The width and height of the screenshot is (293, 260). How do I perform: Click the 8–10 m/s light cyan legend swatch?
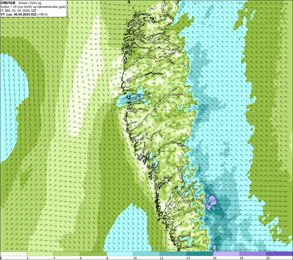click(120, 254)
